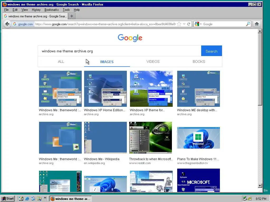The width and height of the screenshot is (270, 202).
Task: Open the Edit menu
Action: 15,10
